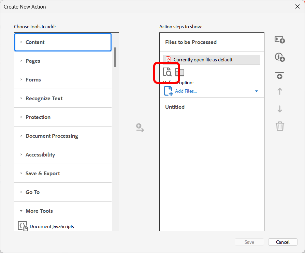Click the Add Instruction Step icon
The width and height of the screenshot is (305, 253).
(x=280, y=58)
